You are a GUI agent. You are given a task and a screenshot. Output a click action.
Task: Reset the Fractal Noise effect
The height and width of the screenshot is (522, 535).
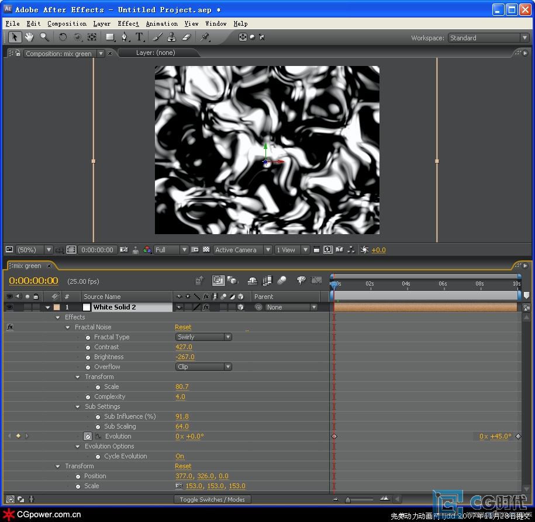pyautogui.click(x=183, y=328)
